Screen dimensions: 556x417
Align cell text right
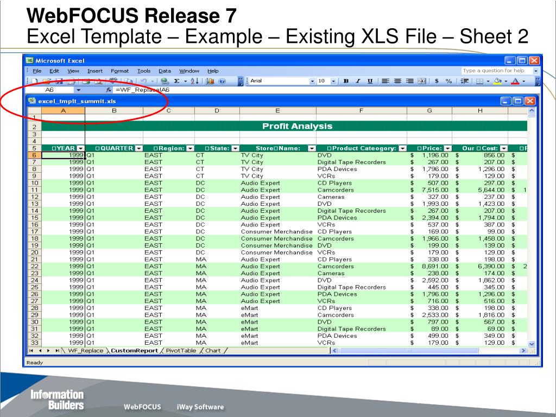(409, 81)
